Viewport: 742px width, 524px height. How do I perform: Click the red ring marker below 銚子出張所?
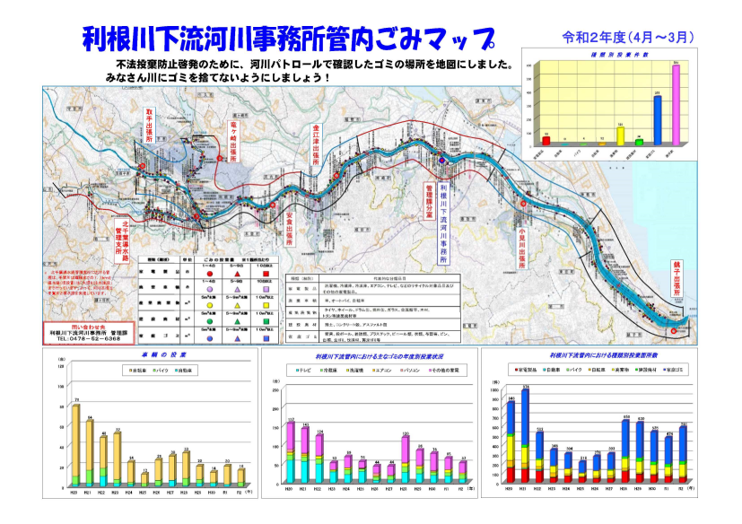(x=674, y=331)
